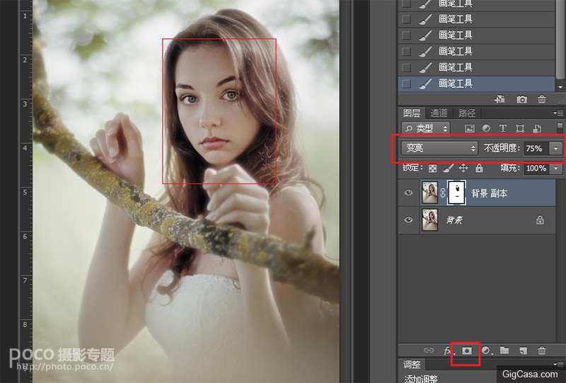The height and width of the screenshot is (383, 566).
Task: Switch to the 图层 tab
Action: (x=412, y=113)
